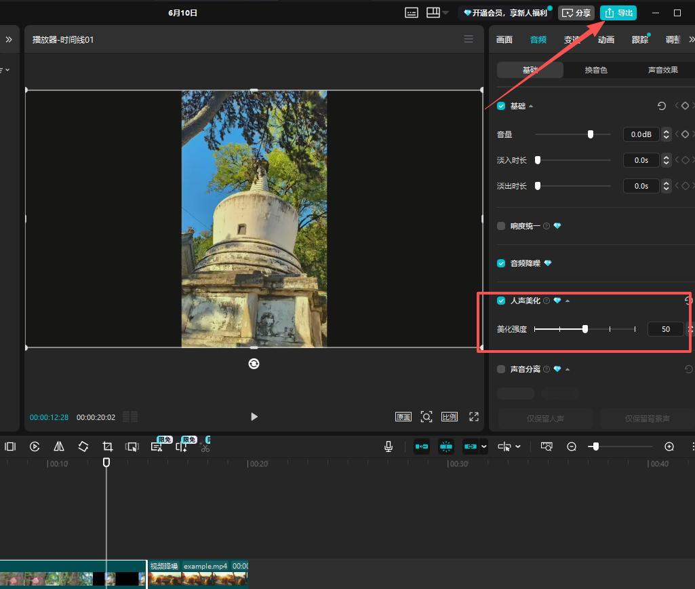Reset the 基础 audio settings
The image size is (695, 589).
tap(662, 106)
